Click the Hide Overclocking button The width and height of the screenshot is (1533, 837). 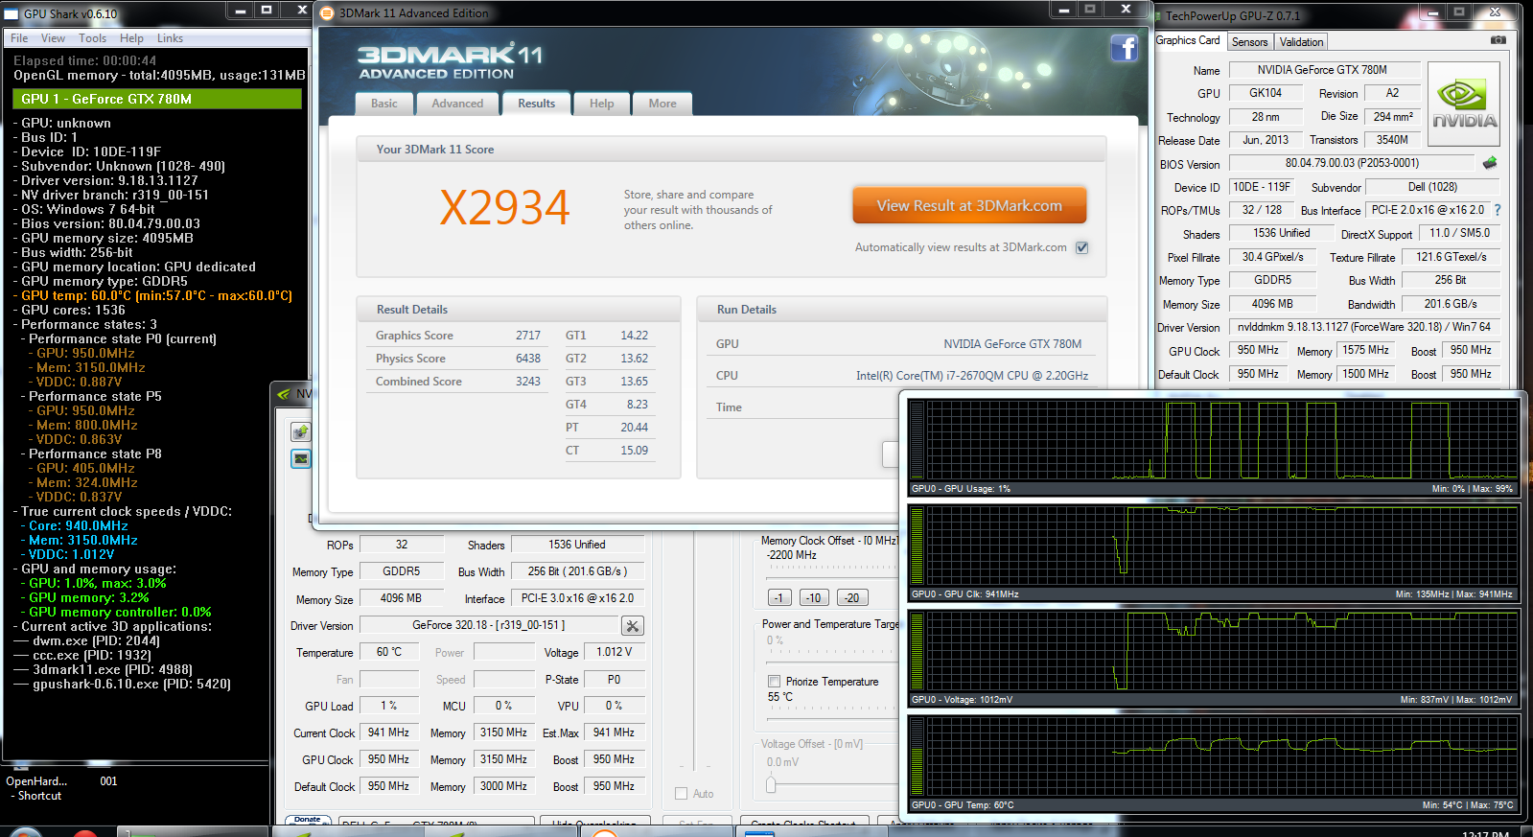595,822
